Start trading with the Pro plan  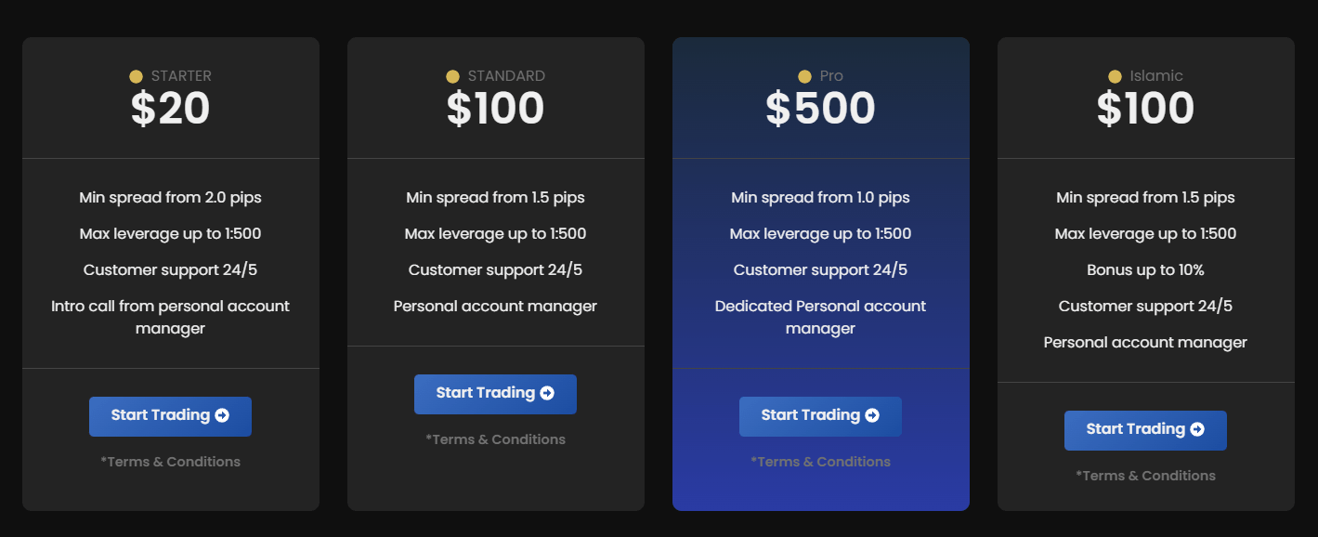[x=820, y=416]
